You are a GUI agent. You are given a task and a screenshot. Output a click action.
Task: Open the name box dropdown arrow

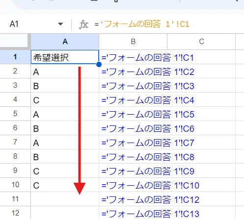pyautogui.click(x=60, y=24)
